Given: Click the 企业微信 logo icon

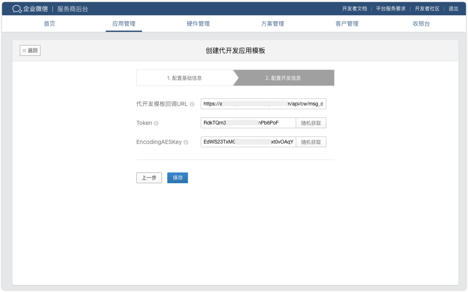Looking at the screenshot, I should (17, 9).
